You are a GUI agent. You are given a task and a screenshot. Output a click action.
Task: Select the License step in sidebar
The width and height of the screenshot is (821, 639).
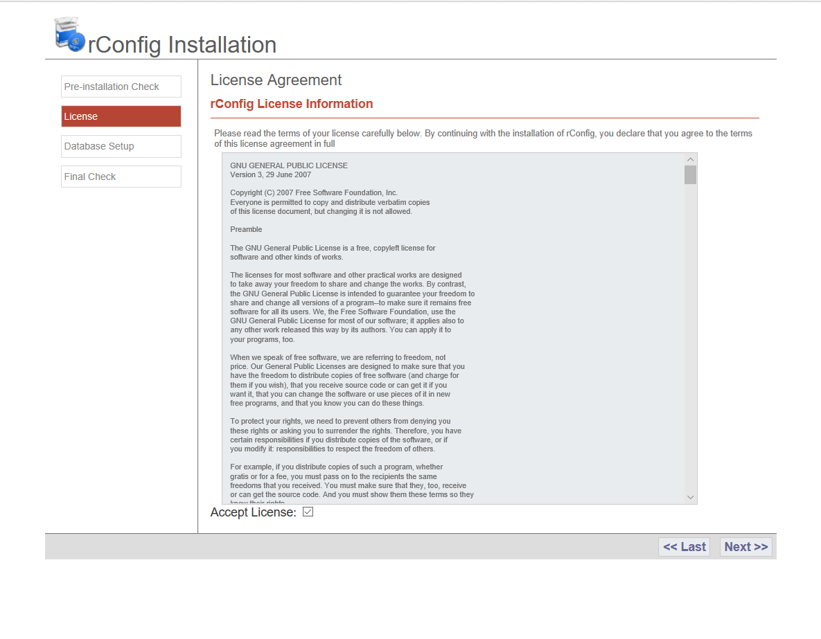tap(121, 116)
